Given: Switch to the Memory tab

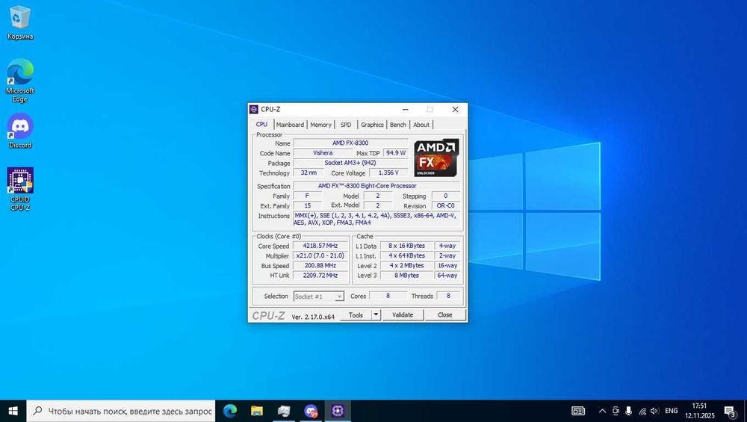Looking at the screenshot, I should (320, 125).
